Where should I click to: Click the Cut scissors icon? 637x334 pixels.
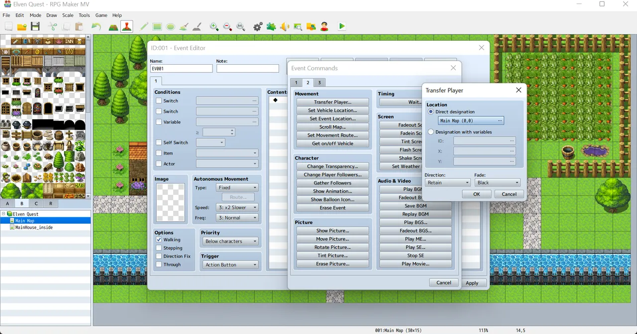[52, 27]
